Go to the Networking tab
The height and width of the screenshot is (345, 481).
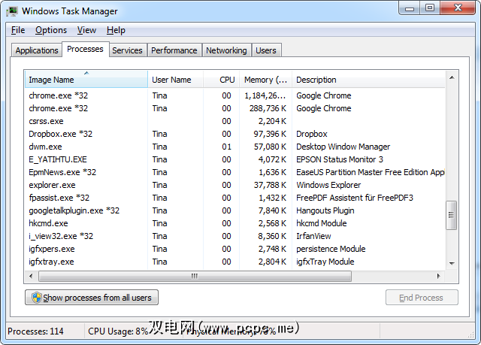(x=226, y=50)
